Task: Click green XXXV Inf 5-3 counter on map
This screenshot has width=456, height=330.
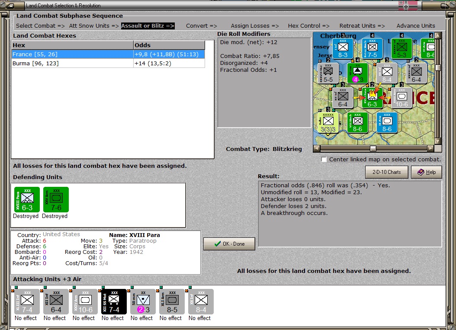Action: click(x=401, y=48)
